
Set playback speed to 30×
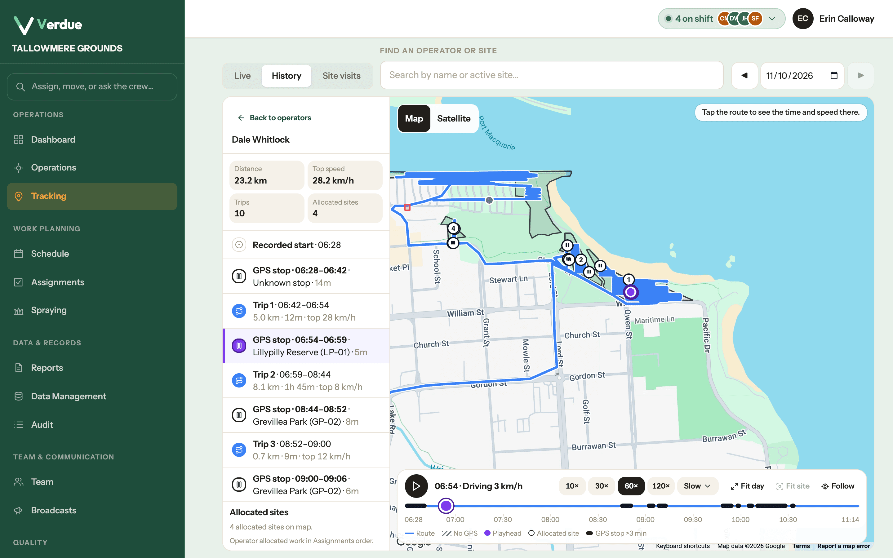pyautogui.click(x=602, y=486)
